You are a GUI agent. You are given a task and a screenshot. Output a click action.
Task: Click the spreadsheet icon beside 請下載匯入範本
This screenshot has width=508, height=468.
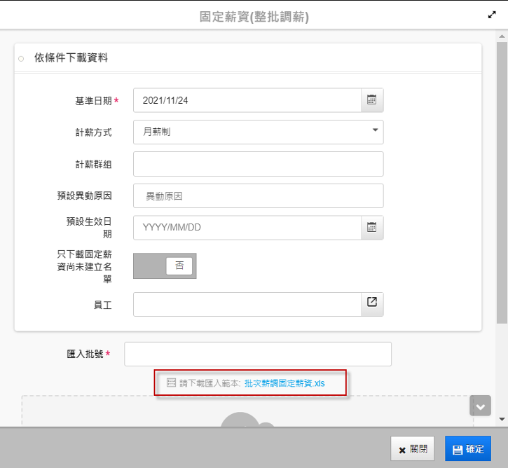click(x=172, y=383)
